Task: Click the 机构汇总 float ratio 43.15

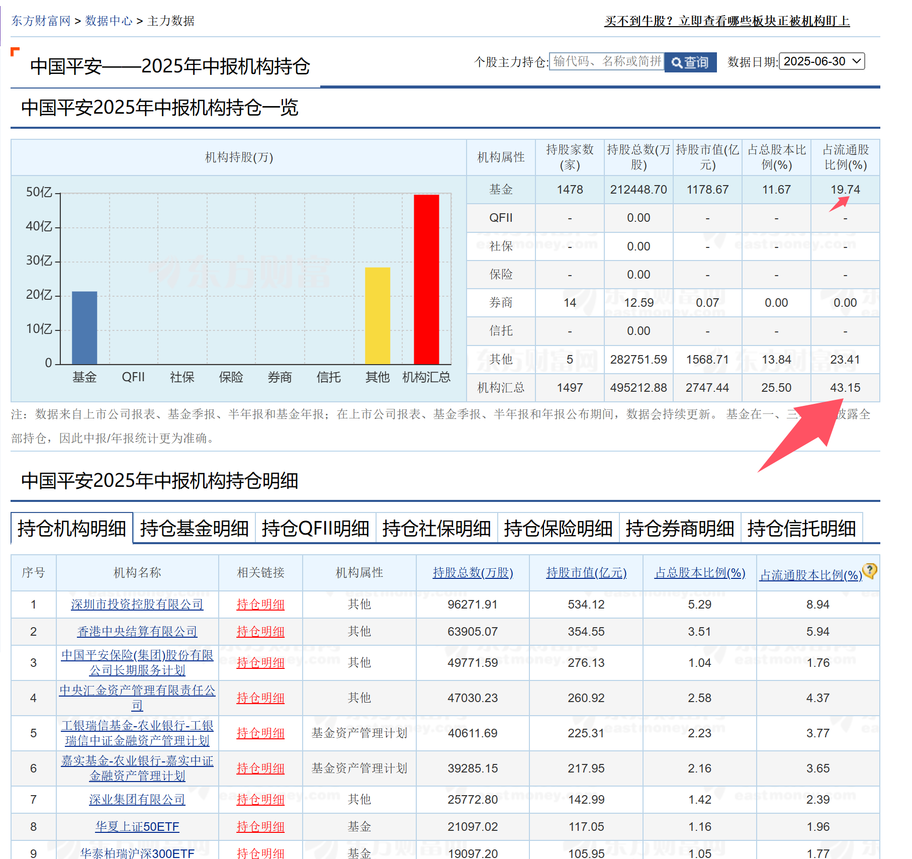Action: pos(845,388)
